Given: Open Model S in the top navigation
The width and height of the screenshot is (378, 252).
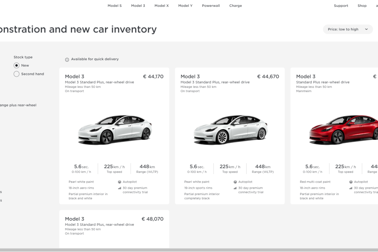Looking at the screenshot, I should pyautogui.click(x=114, y=6).
